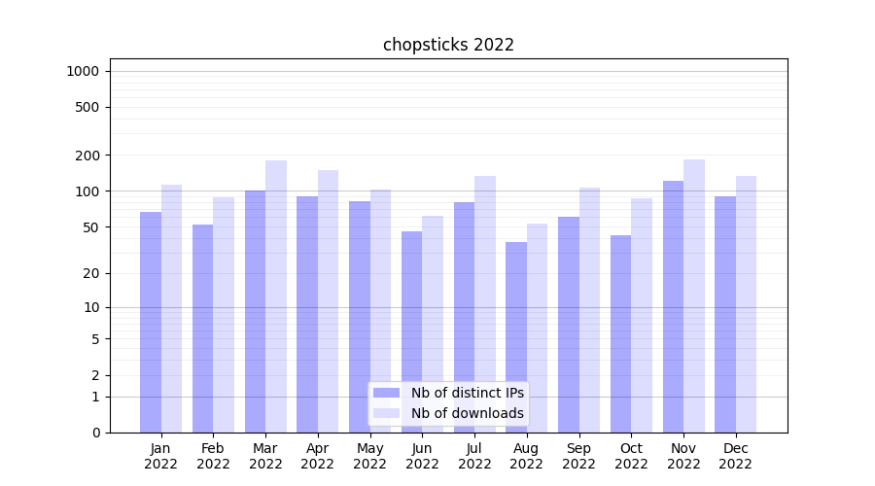
Task: Click the 'Jul 2022' x-axis label
Action: click(x=474, y=456)
